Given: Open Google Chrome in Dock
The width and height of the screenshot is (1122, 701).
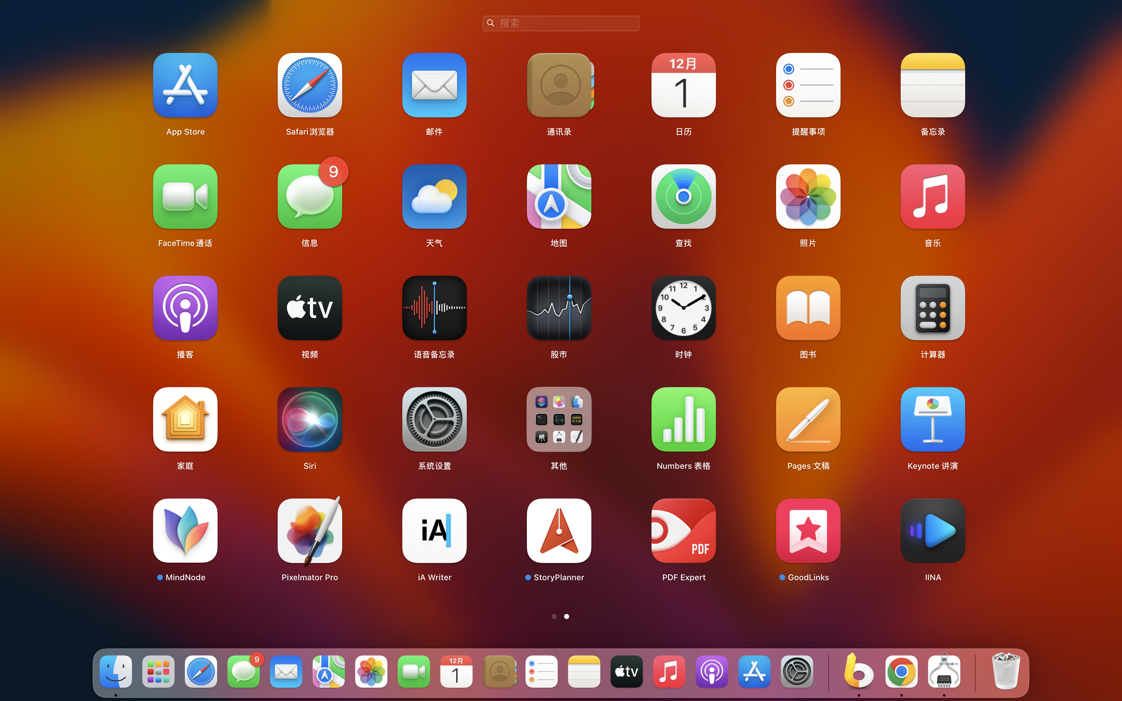Looking at the screenshot, I should [901, 671].
